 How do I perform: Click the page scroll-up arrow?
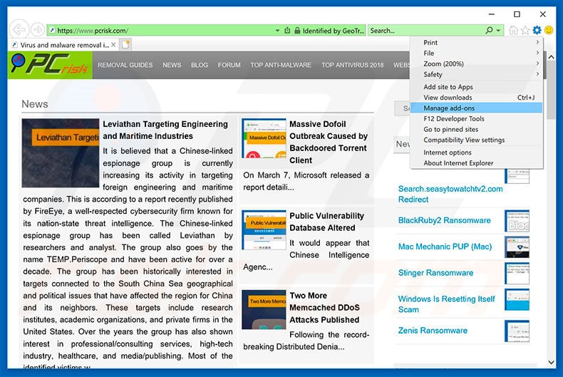click(551, 57)
